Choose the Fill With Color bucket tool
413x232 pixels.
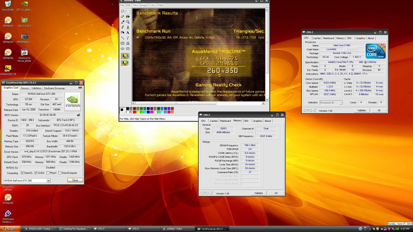coord(128,17)
